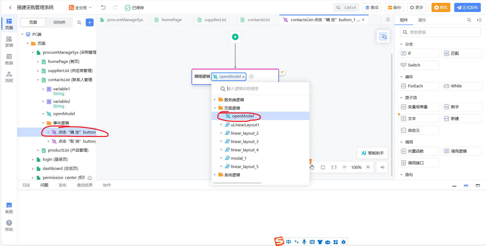Click the logic name search field
The width and height of the screenshot is (486, 246).
(261, 89)
